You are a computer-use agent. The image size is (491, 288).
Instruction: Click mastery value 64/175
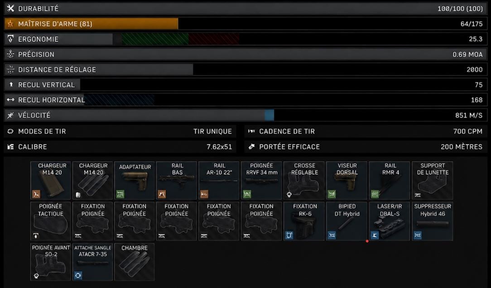471,24
